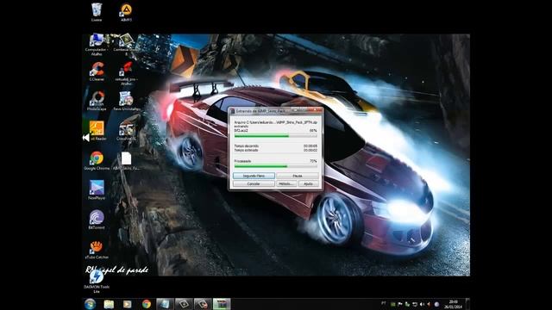
Task: Click the WinRAR icon in the dialog title bar
Action: point(232,111)
